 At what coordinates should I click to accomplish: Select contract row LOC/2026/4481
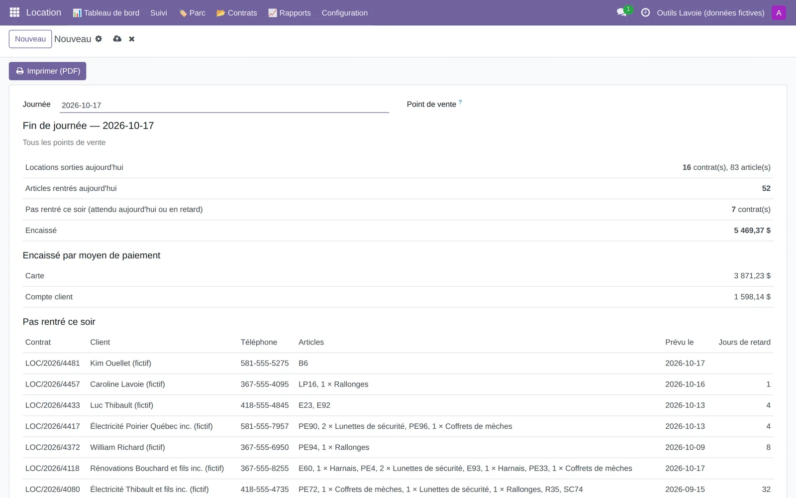[x=398, y=363]
